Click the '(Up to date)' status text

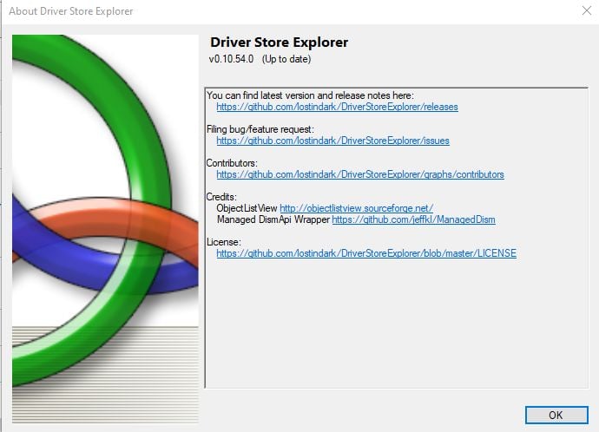tap(286, 59)
